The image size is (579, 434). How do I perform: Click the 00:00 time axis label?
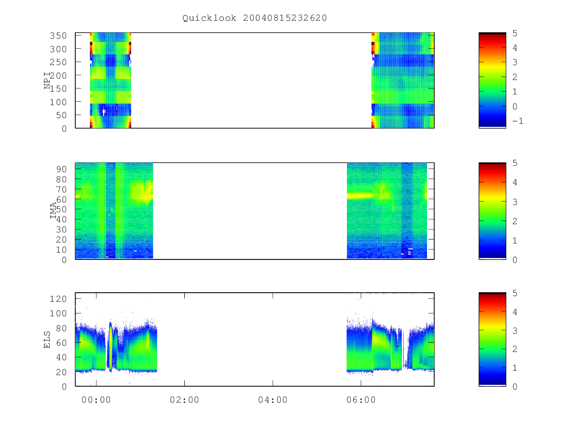click(x=96, y=399)
